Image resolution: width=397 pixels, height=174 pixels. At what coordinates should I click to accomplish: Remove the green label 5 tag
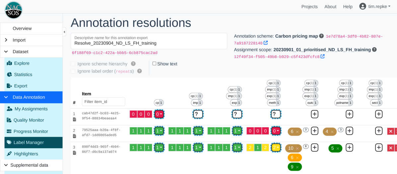tap(338, 148)
